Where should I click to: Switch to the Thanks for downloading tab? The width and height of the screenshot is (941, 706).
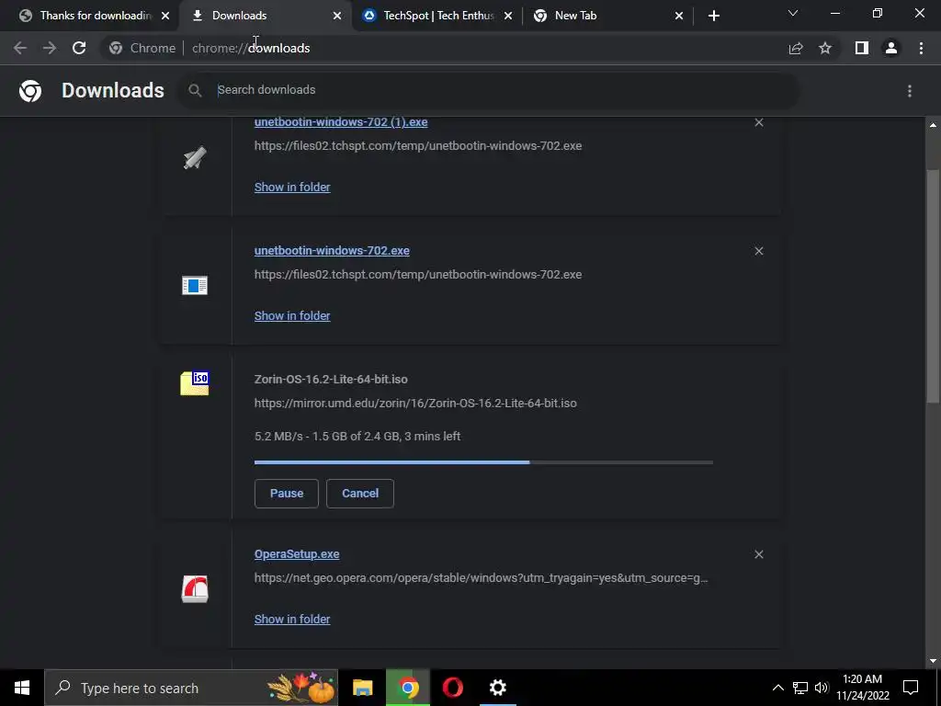(x=87, y=16)
